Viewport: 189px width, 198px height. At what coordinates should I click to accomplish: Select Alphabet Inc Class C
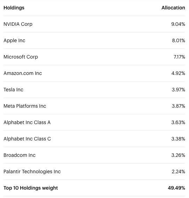(x=27, y=139)
